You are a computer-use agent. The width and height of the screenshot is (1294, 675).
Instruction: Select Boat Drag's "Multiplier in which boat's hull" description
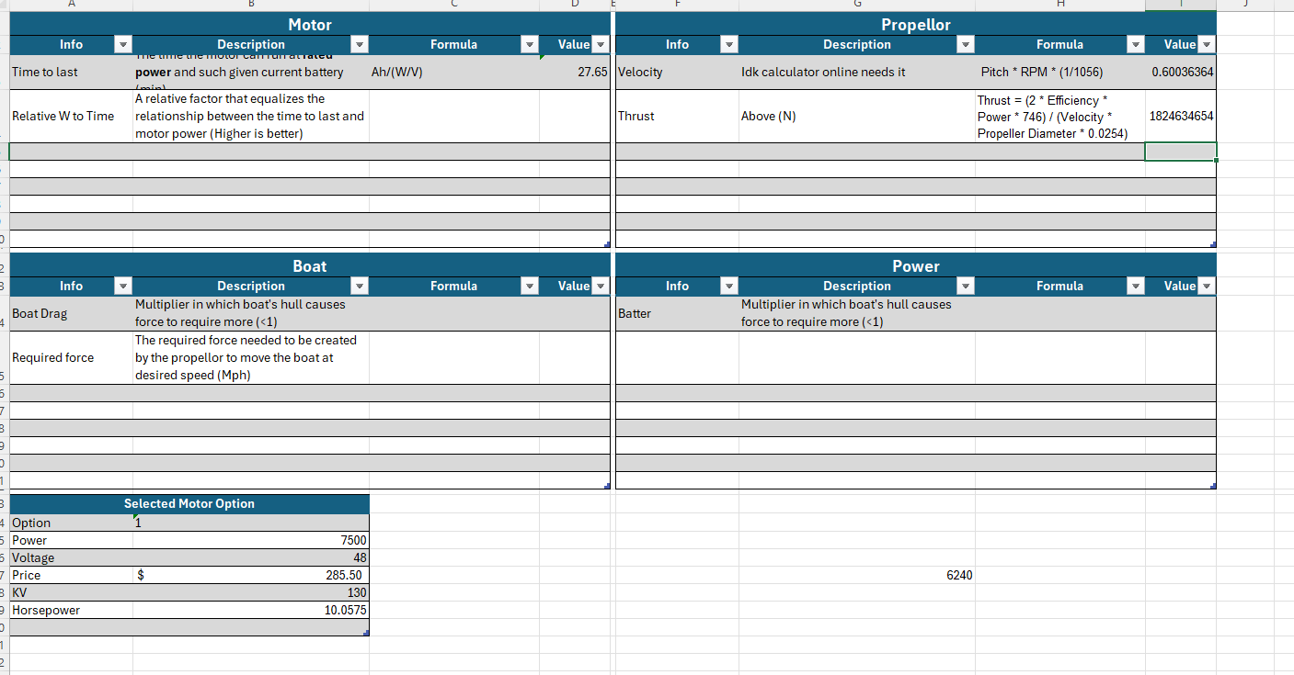(251, 313)
